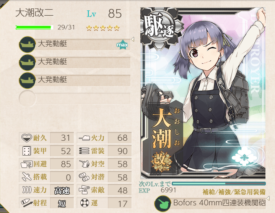Select the Bofors 40mm四連装機関砲 equipment entry
The width and height of the screenshot is (275, 213).
coord(210,203)
